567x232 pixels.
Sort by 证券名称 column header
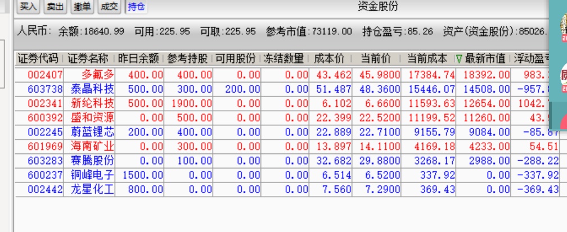click(88, 58)
